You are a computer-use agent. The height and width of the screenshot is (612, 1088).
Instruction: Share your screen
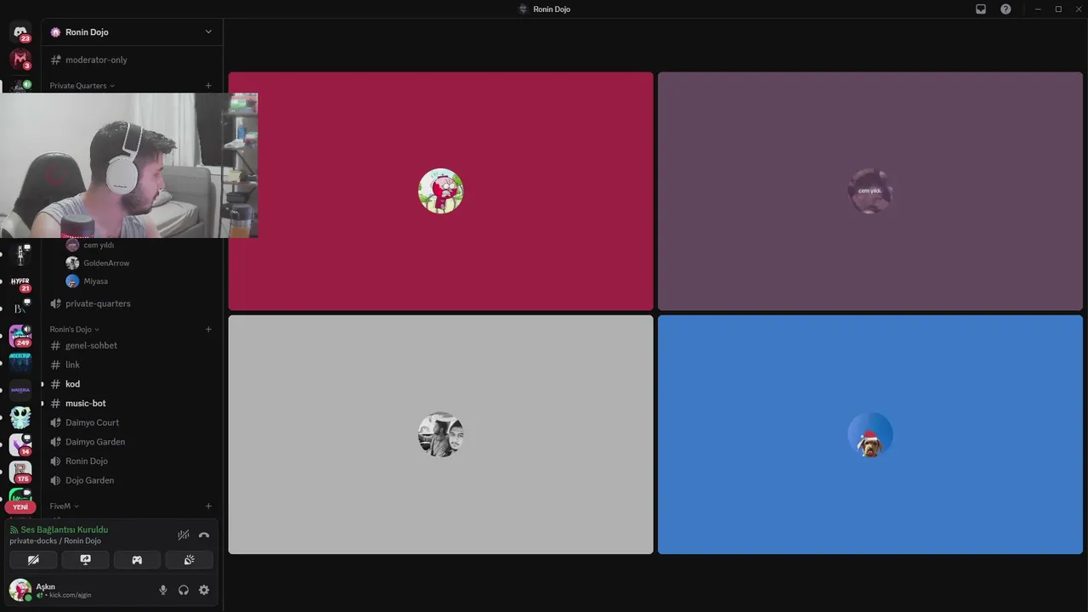[85, 559]
